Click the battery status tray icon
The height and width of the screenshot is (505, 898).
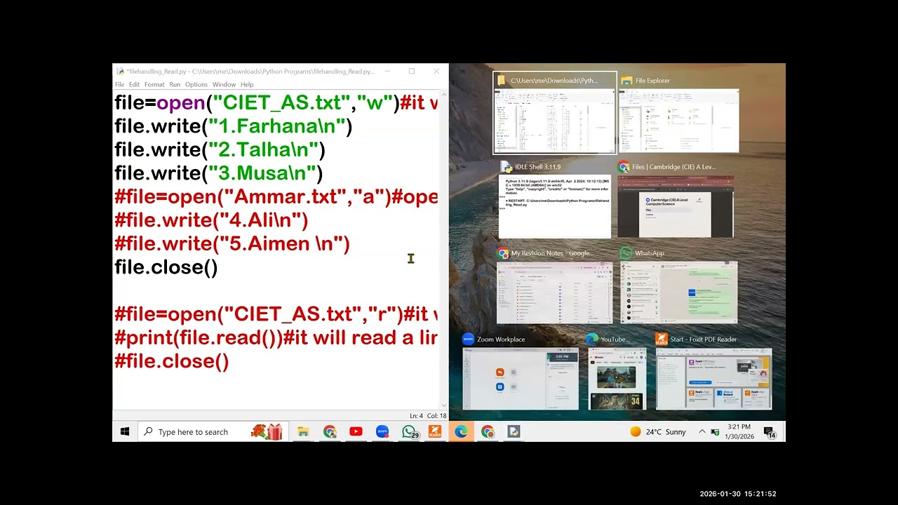point(715,431)
